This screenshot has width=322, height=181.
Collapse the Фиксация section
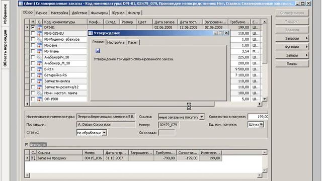(x=27, y=145)
